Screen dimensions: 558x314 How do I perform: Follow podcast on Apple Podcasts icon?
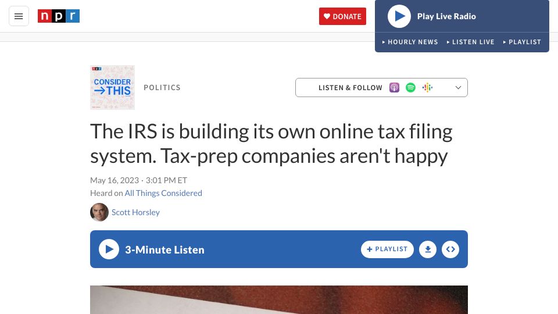coord(394,88)
